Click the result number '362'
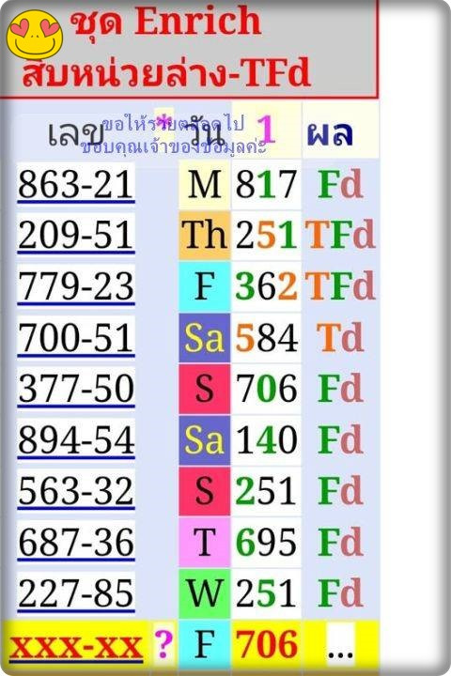The width and height of the screenshot is (451, 676). click(x=266, y=286)
